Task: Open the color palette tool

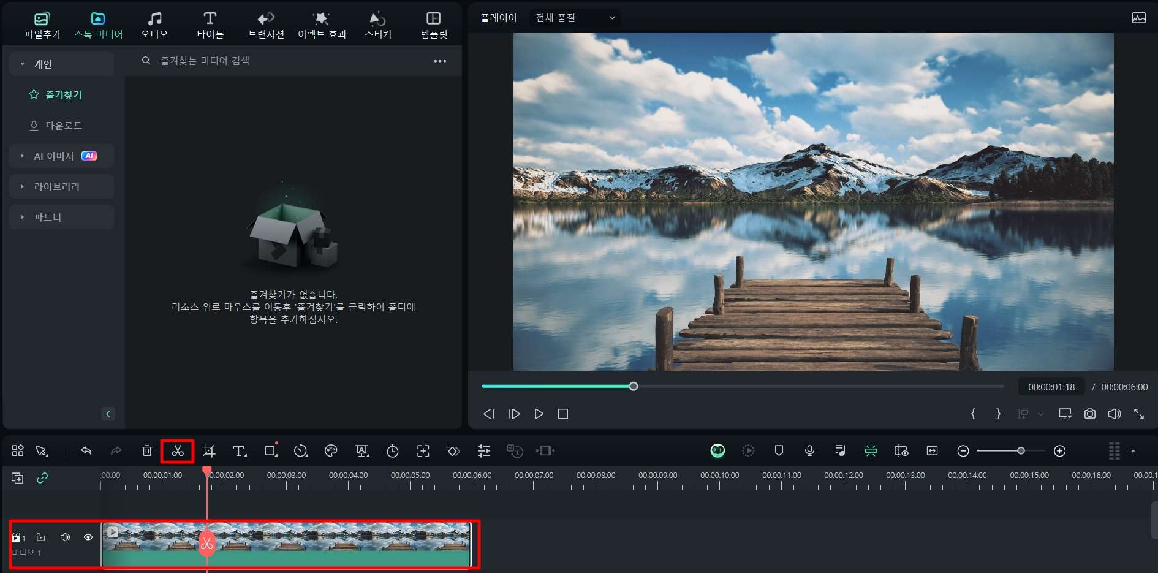Action: 331,451
